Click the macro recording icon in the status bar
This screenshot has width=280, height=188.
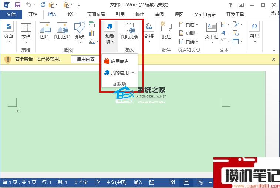pos(151,182)
